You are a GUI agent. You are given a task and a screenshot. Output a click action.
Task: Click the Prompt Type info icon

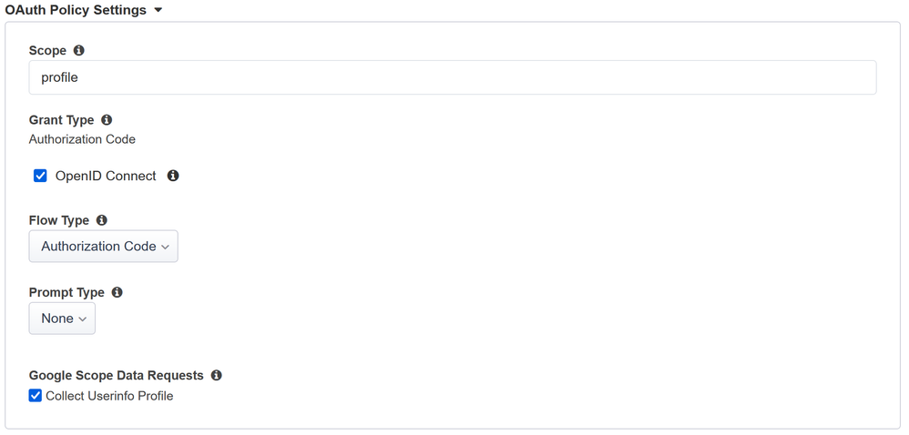tap(117, 292)
